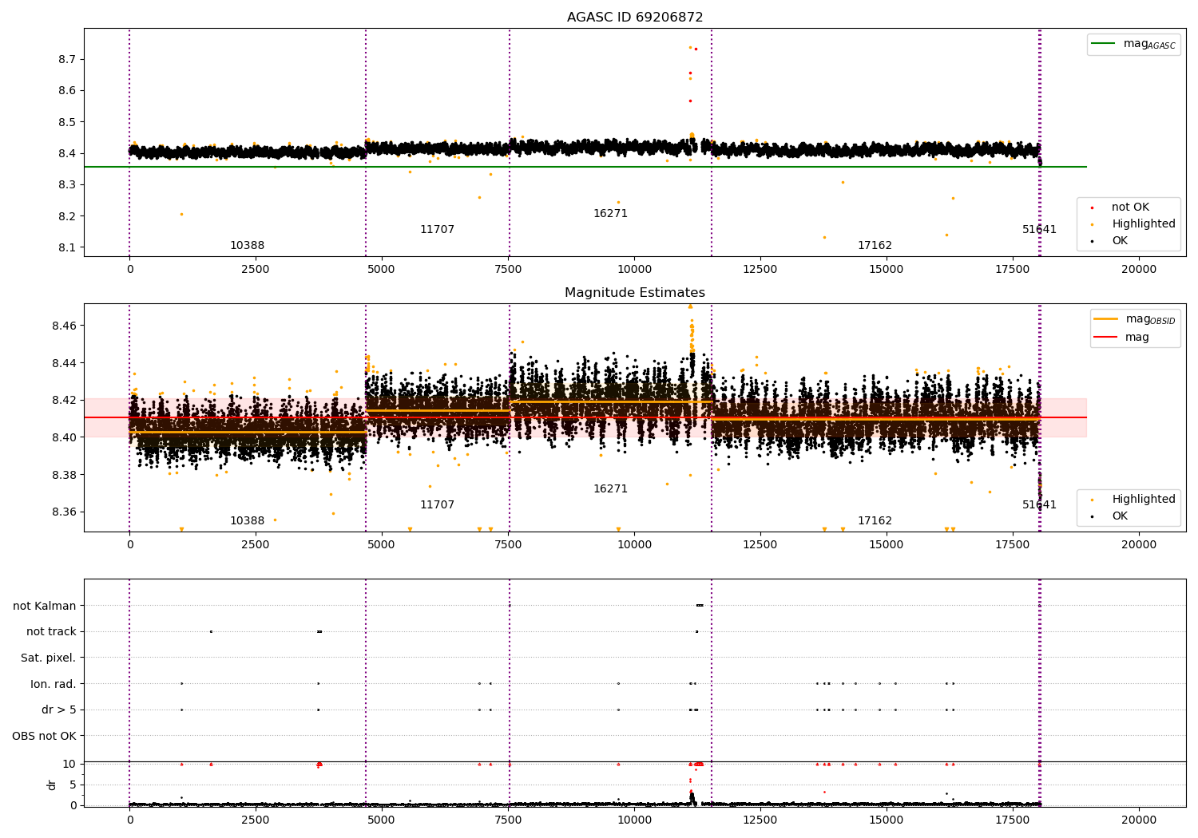Click the red outlier point near 8.73 in top plot
Screen dimensions: 1198x838
click(696, 49)
